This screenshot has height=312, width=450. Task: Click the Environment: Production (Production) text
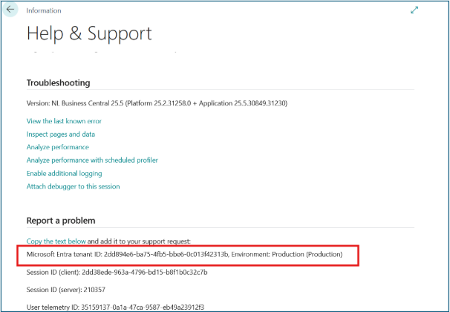click(287, 254)
